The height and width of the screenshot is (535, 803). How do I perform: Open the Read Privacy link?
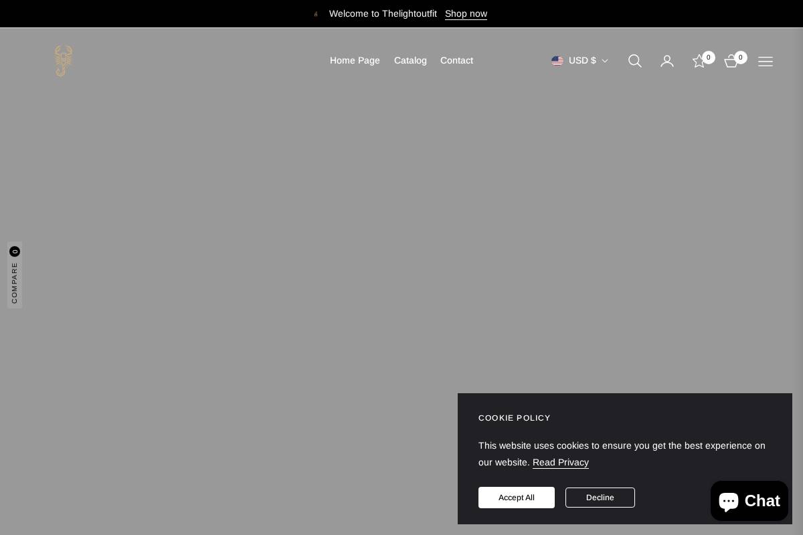[560, 462]
